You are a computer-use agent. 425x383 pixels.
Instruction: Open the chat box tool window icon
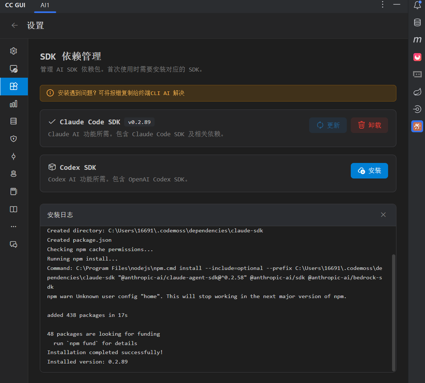click(417, 74)
